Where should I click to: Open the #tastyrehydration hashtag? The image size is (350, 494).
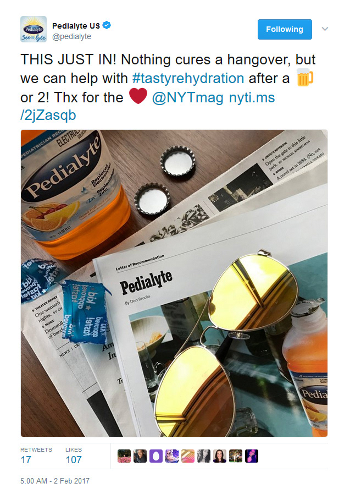(188, 78)
